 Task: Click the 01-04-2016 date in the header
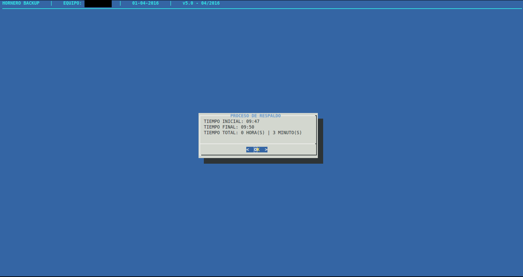point(145,3)
